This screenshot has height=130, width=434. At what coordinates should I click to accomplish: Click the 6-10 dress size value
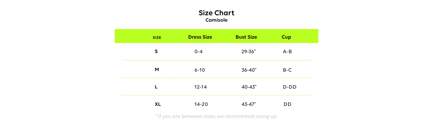pos(200,70)
